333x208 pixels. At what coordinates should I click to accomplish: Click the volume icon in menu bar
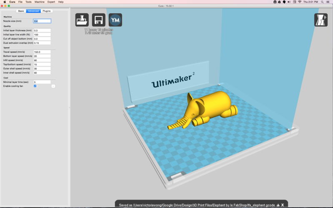point(289,2)
